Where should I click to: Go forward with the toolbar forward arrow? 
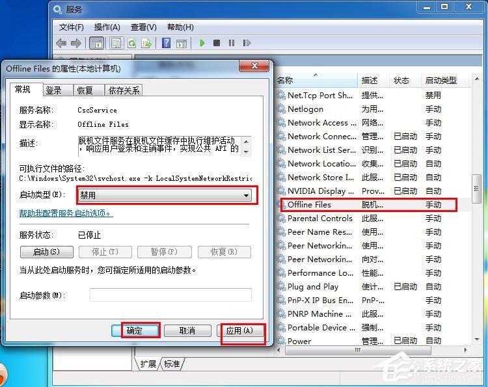[x=75, y=43]
